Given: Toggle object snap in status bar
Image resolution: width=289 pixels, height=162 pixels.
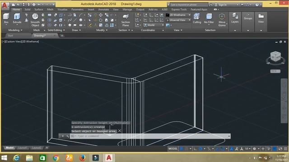Looking at the screenshot, I should pyautogui.click(x=223, y=149).
